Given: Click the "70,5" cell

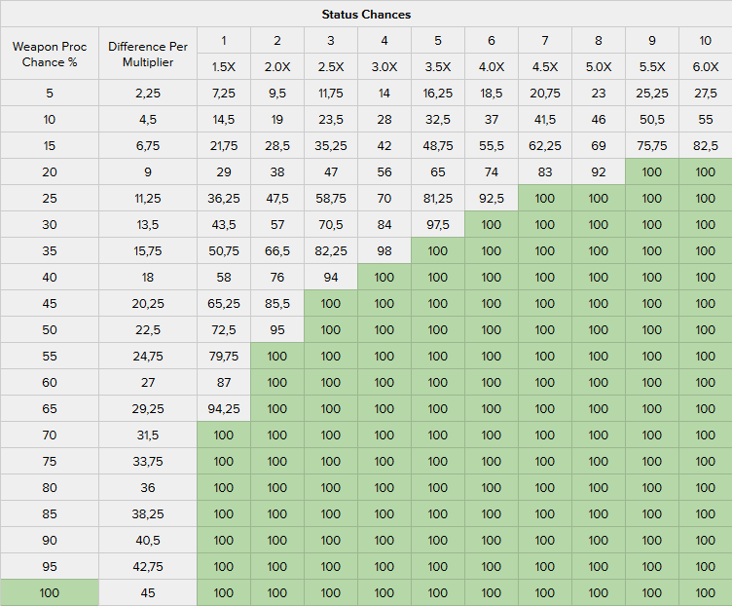Looking at the screenshot, I should pos(331,225).
